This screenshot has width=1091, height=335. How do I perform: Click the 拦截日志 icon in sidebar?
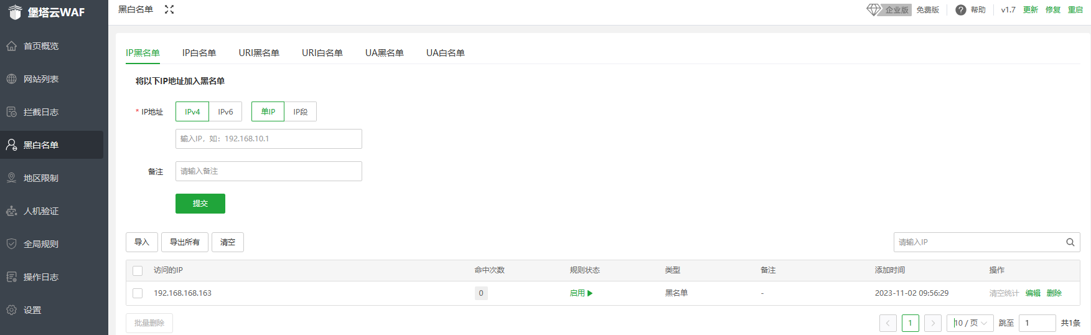(x=11, y=112)
